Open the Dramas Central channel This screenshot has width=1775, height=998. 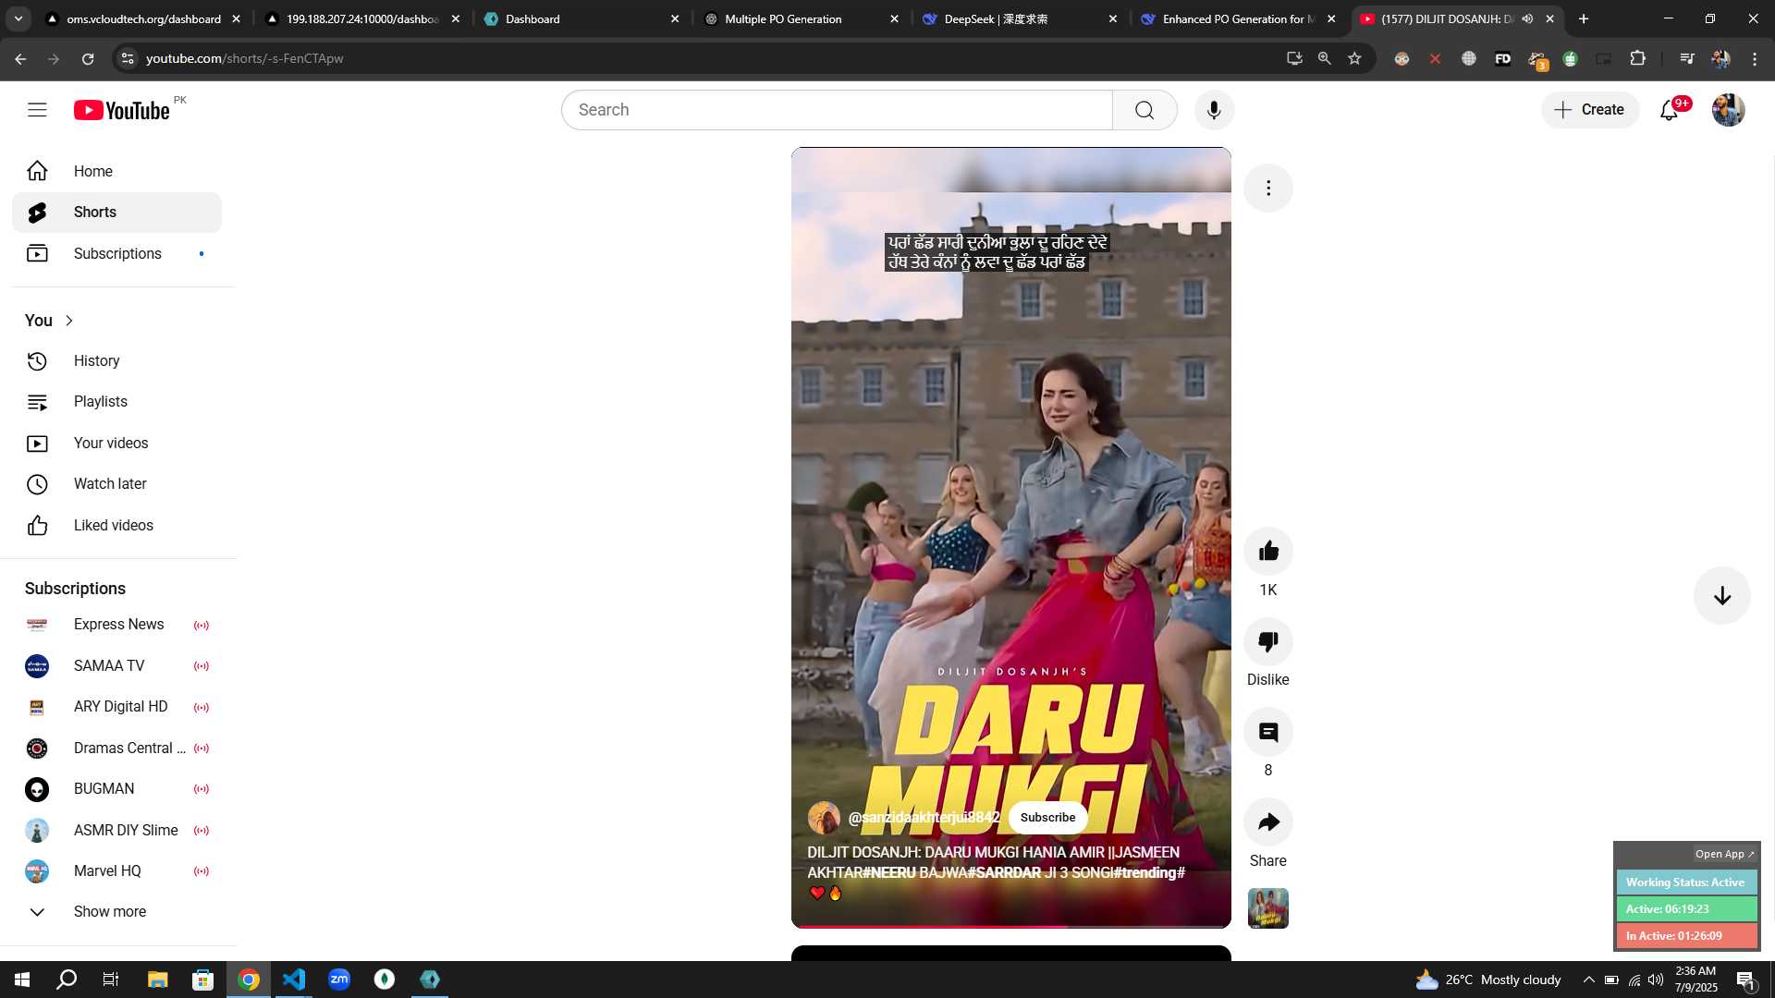coord(117,748)
